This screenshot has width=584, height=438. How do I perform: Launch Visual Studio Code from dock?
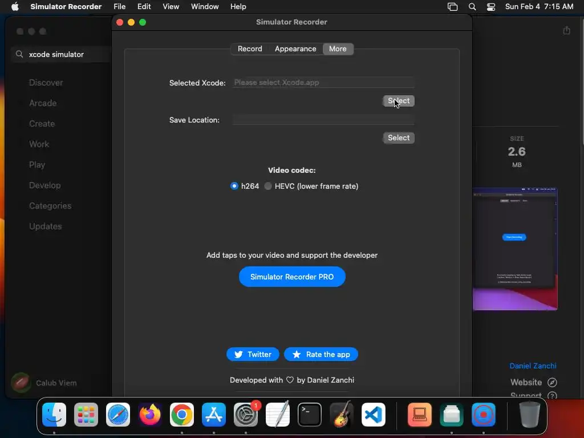click(x=374, y=415)
